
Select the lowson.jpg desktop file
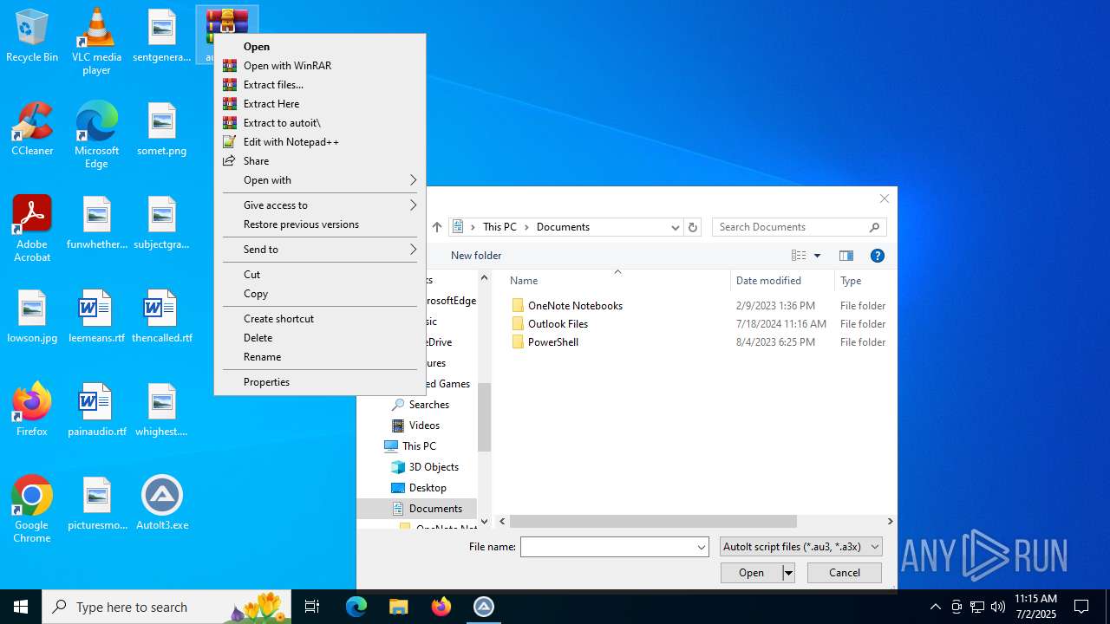click(x=32, y=317)
